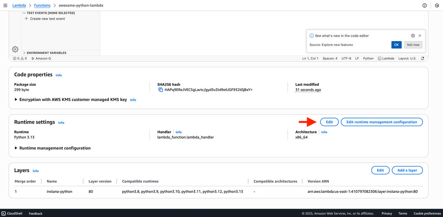
Task: Change Spaces: 4 indentation setting
Action: tap(330, 58)
